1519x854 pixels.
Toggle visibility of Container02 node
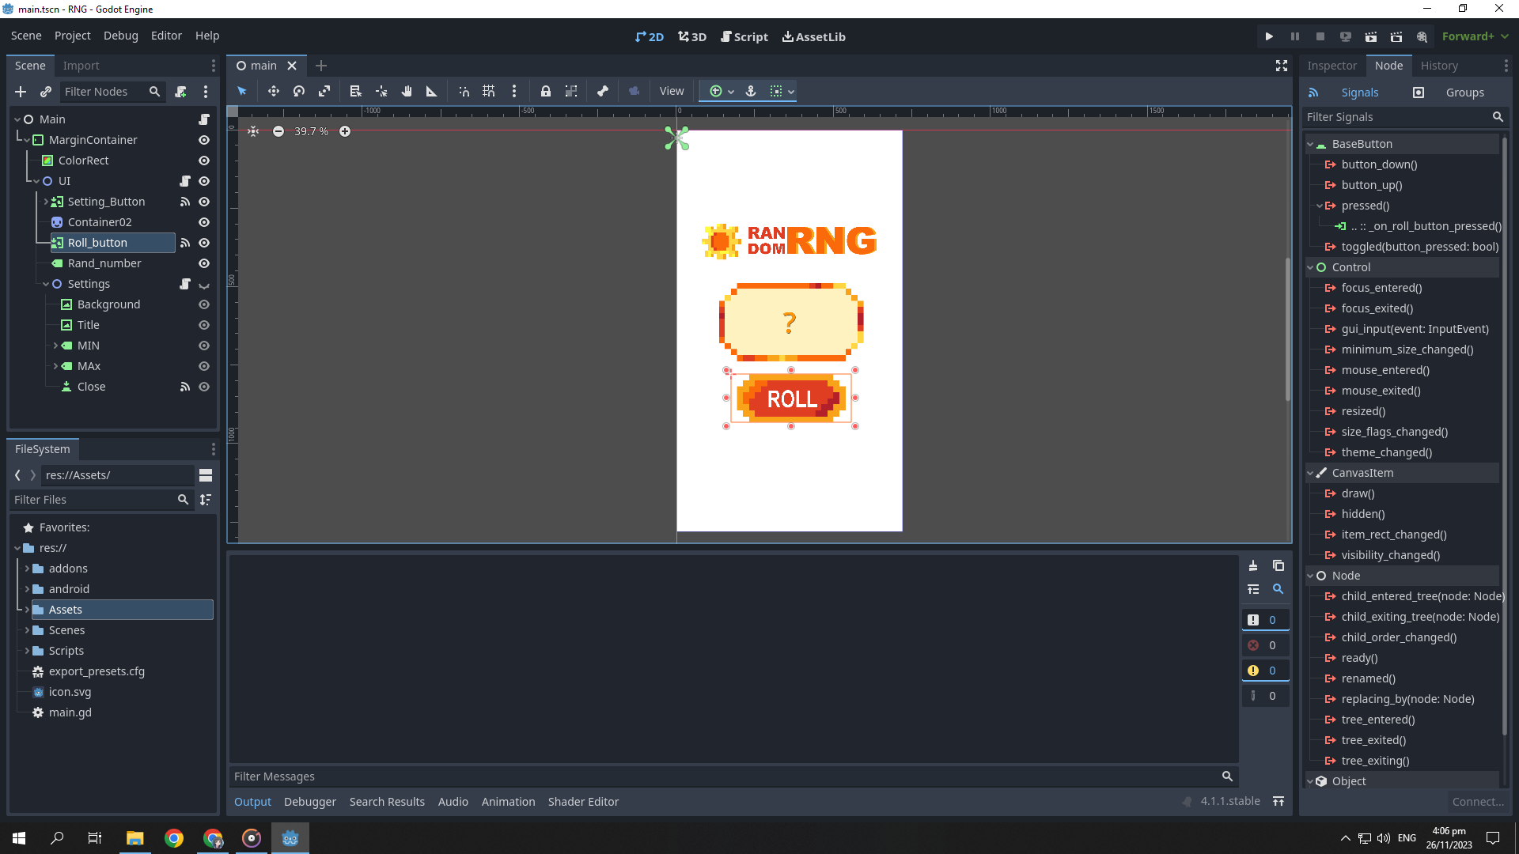(204, 222)
